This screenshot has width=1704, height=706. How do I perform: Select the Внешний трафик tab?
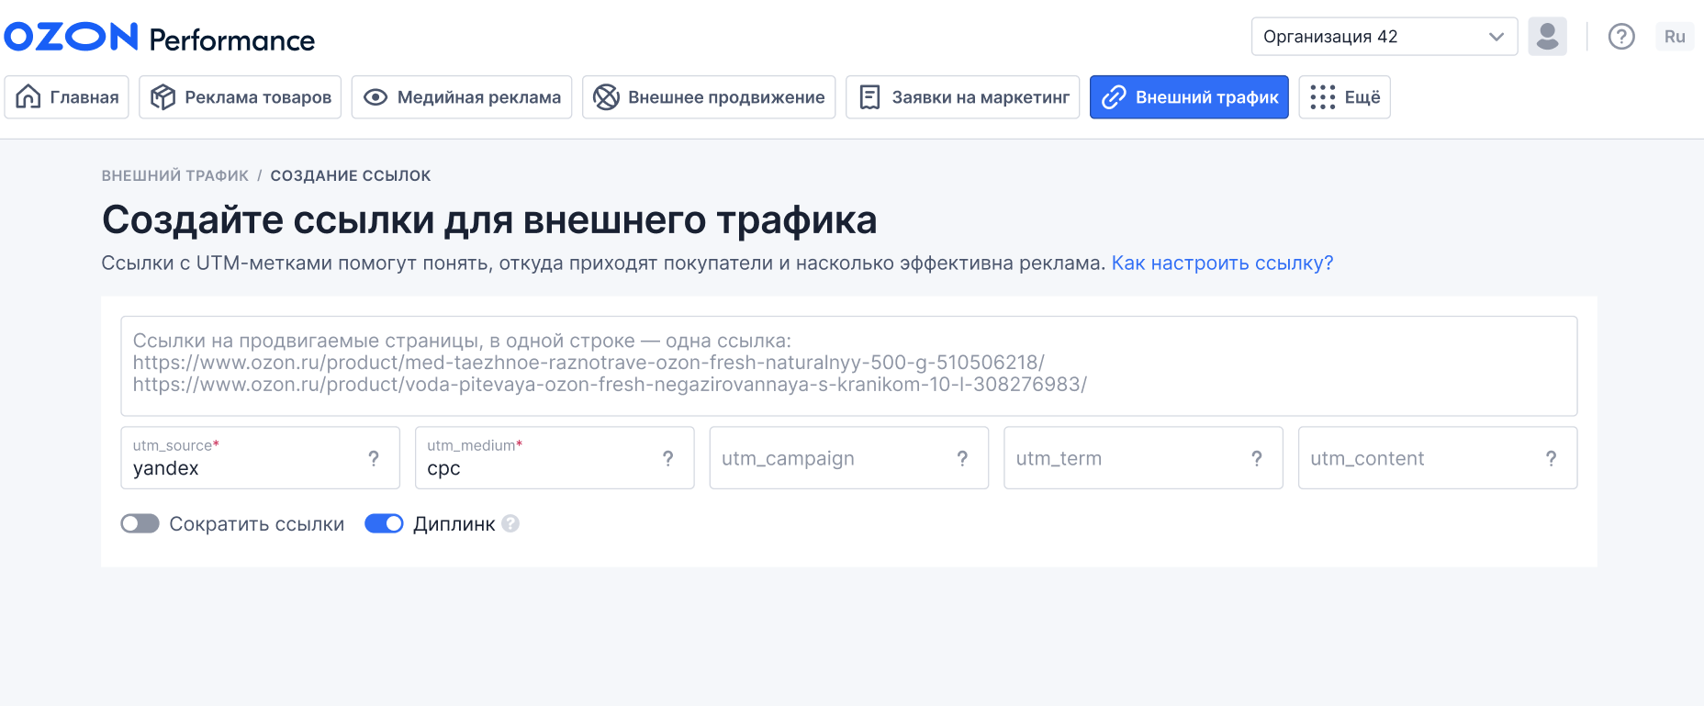1189,97
